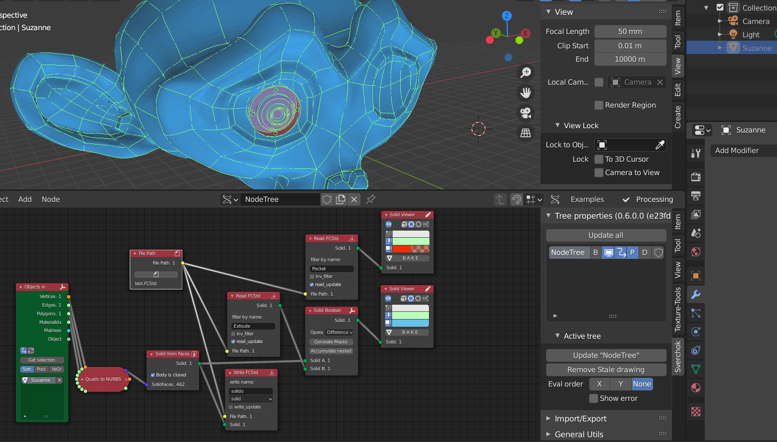Click the parent node tree up-arrow icon
The width and height of the screenshot is (777, 442).
tap(500, 199)
